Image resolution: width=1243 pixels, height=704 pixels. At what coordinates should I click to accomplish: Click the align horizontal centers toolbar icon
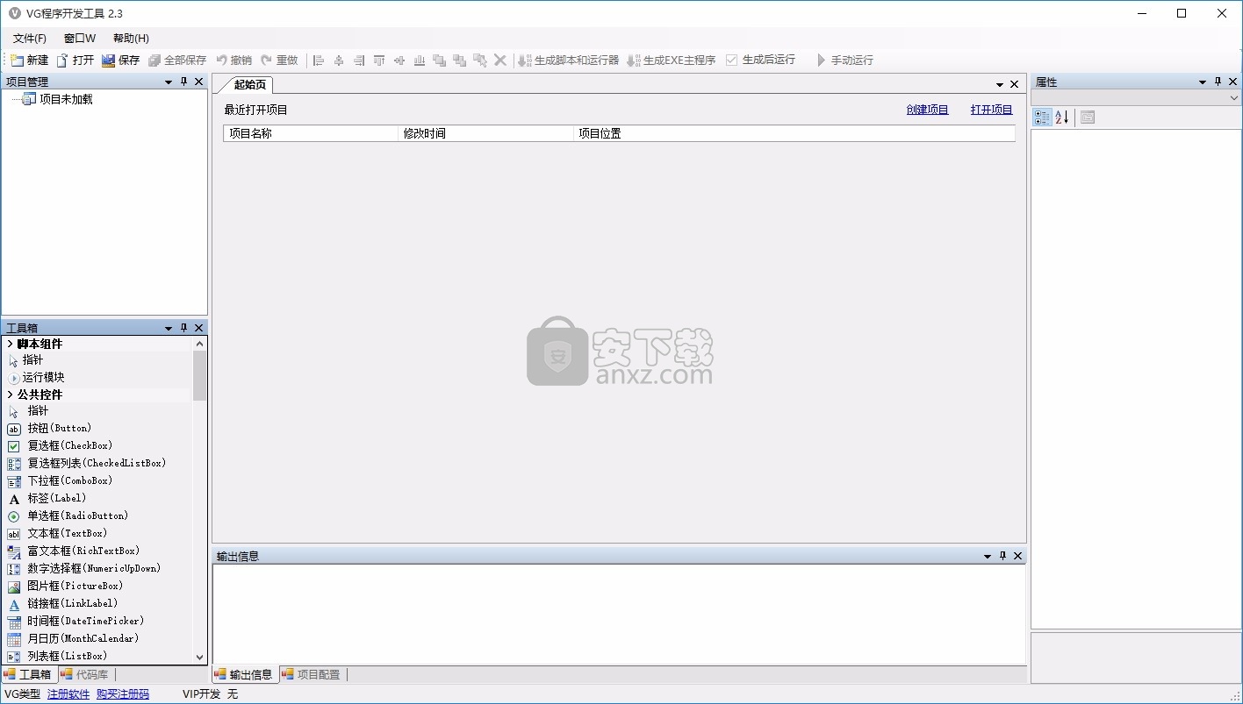339,60
